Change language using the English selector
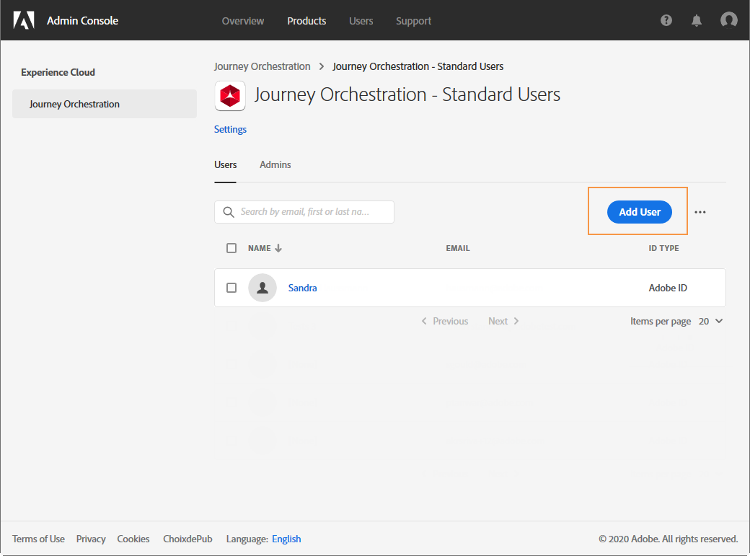Image resolution: width=750 pixels, height=556 pixels. click(286, 539)
